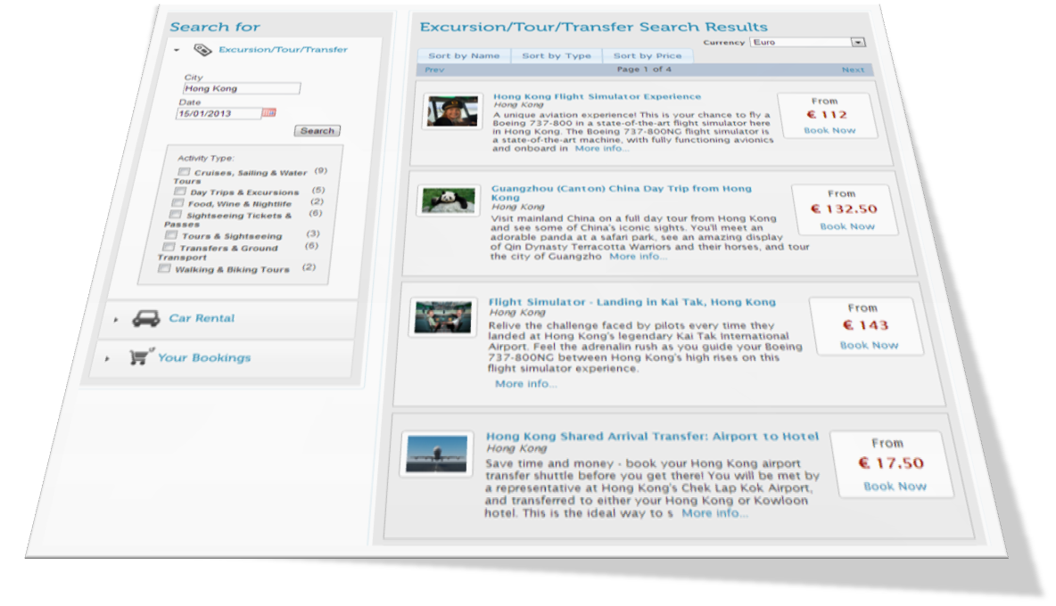
Task: Tick the Walking & Biking Tours checkbox
Action: [x=164, y=268]
